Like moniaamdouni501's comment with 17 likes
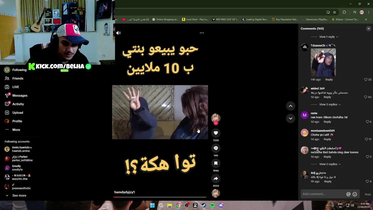This screenshot has height=210, width=373. point(367,139)
